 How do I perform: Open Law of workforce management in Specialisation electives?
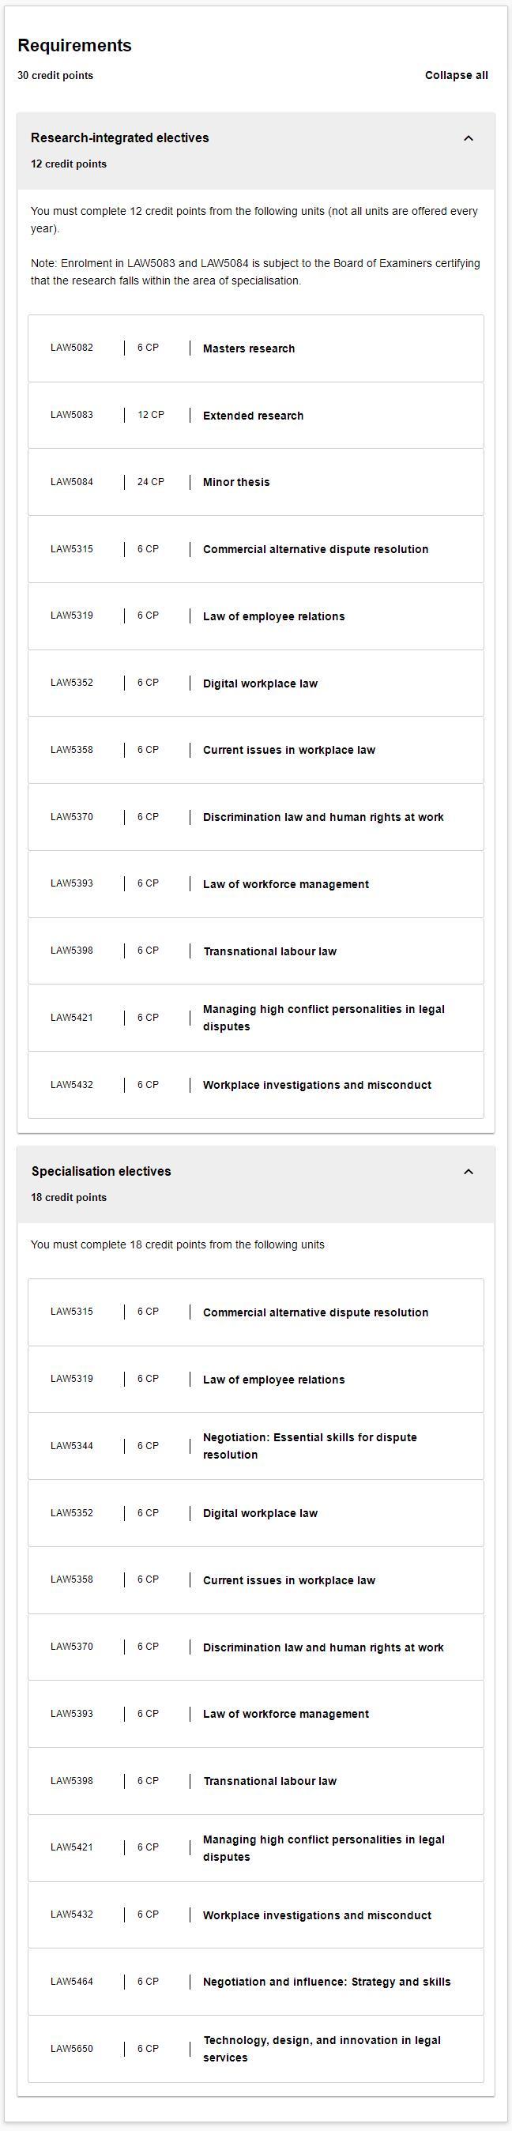click(255, 1714)
